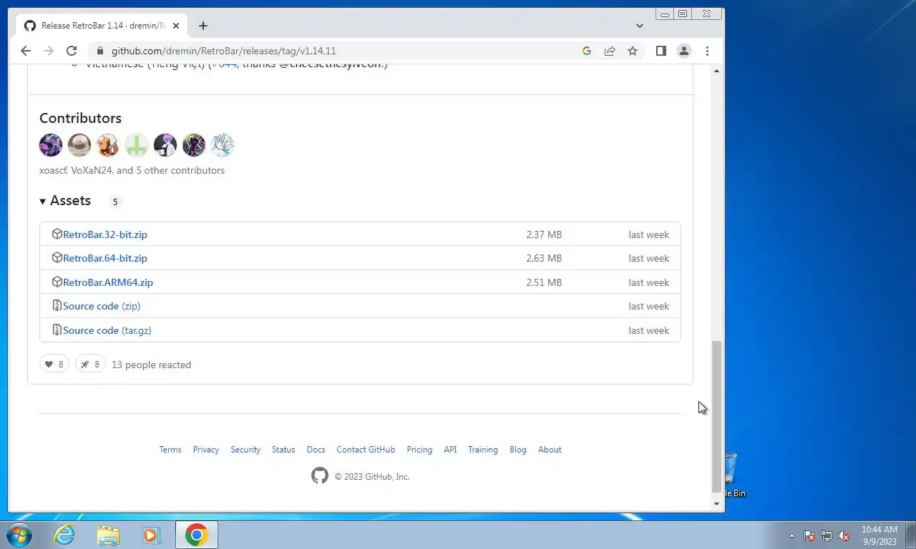The image size is (916, 549).
Task: Launch Internet Explorer from taskbar
Action: tap(64, 535)
